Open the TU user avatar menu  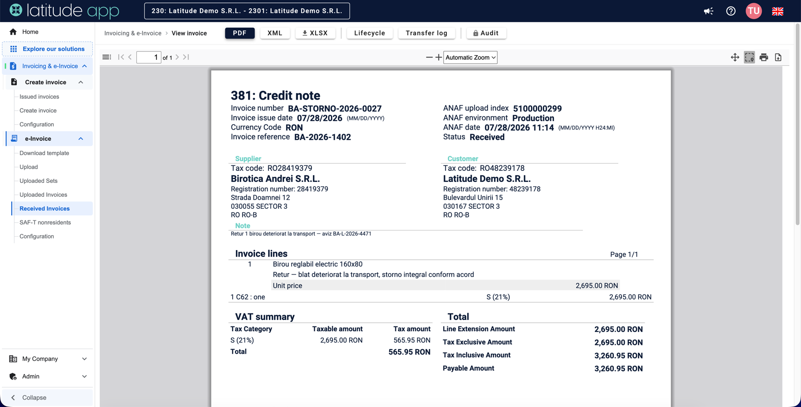coord(754,11)
